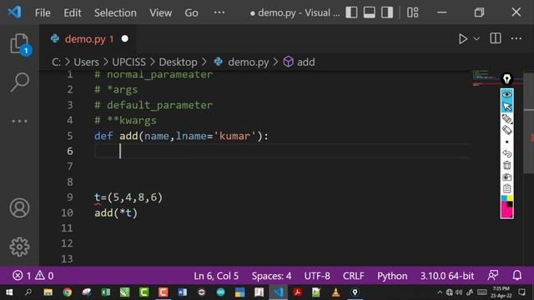Take screenshot with camera icon in pen toolbar
Image resolution: width=534 pixels, height=300 pixels.
click(x=506, y=177)
